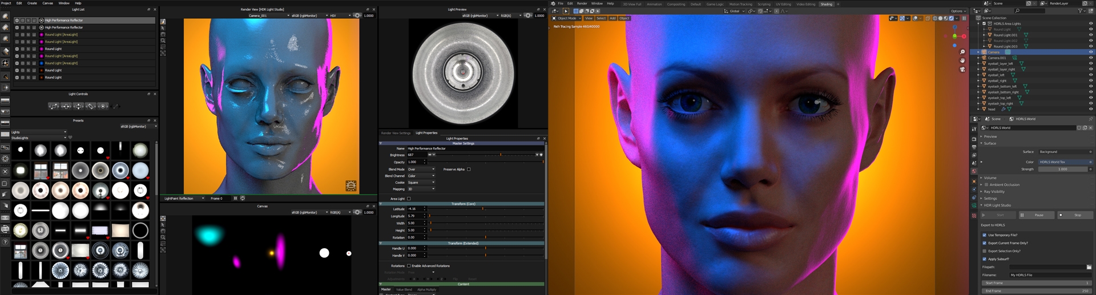Click the Filename My HDRLS File field
This screenshot has width=1096, height=295.
[x=1050, y=275]
